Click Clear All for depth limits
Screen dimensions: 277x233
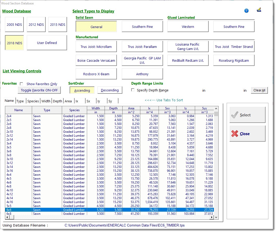(260, 90)
